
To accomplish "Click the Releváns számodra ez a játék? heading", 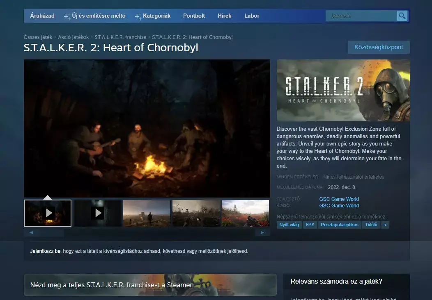I will click(x=336, y=281).
